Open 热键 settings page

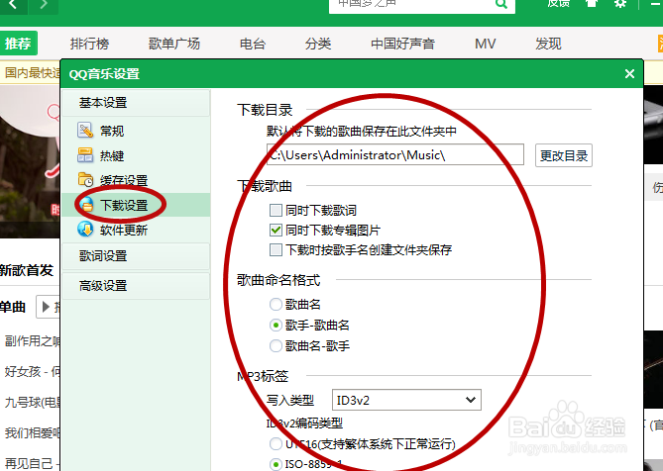tap(112, 155)
